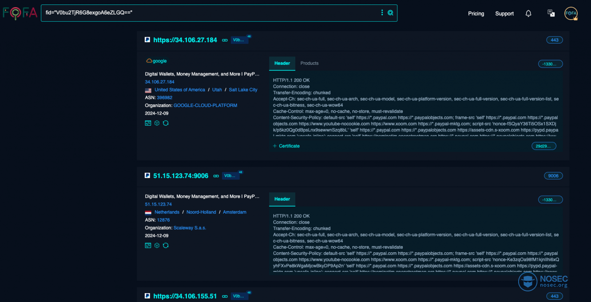591x302 pixels.
Task: Filter by Noord-Holland region
Action: [x=201, y=212]
